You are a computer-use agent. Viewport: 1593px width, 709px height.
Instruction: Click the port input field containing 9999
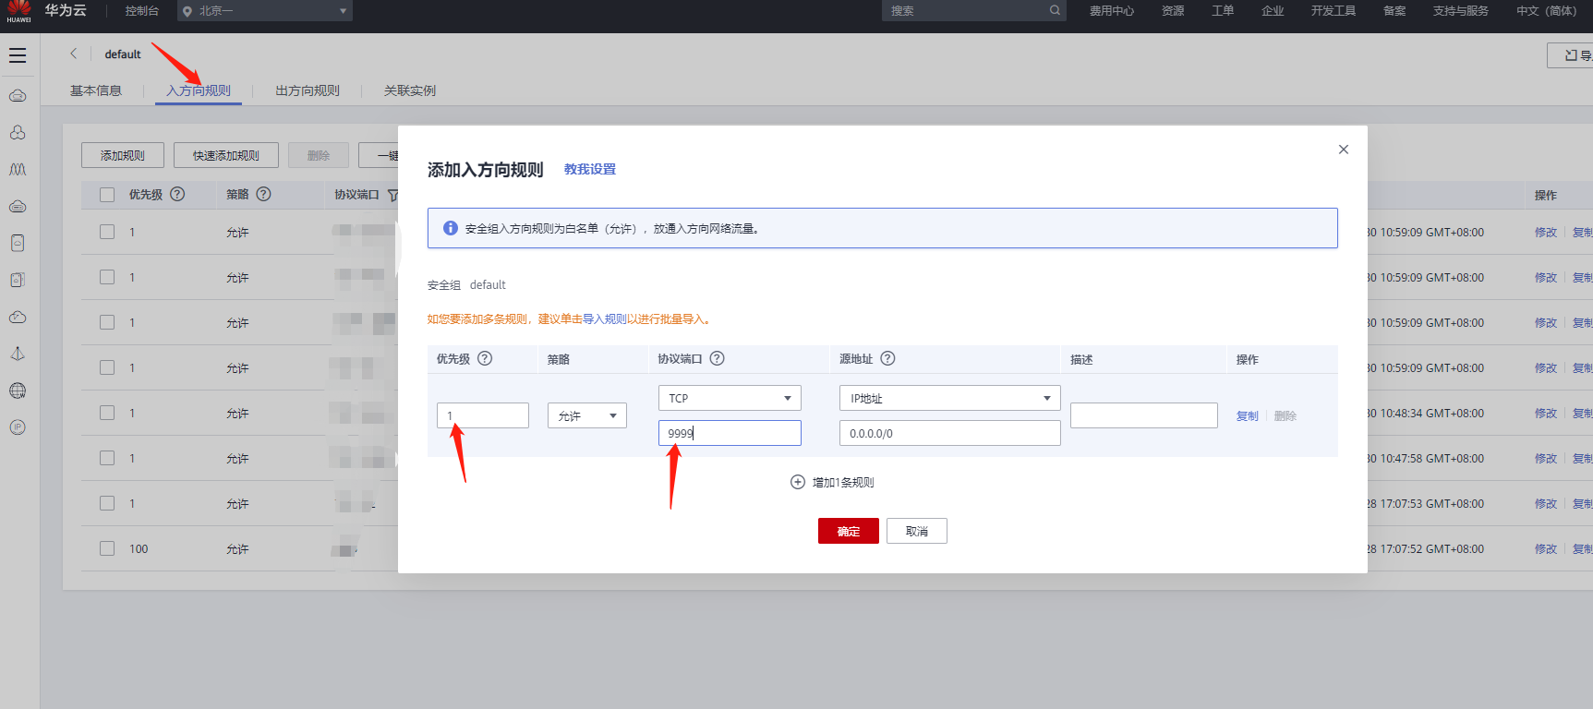tap(730, 433)
